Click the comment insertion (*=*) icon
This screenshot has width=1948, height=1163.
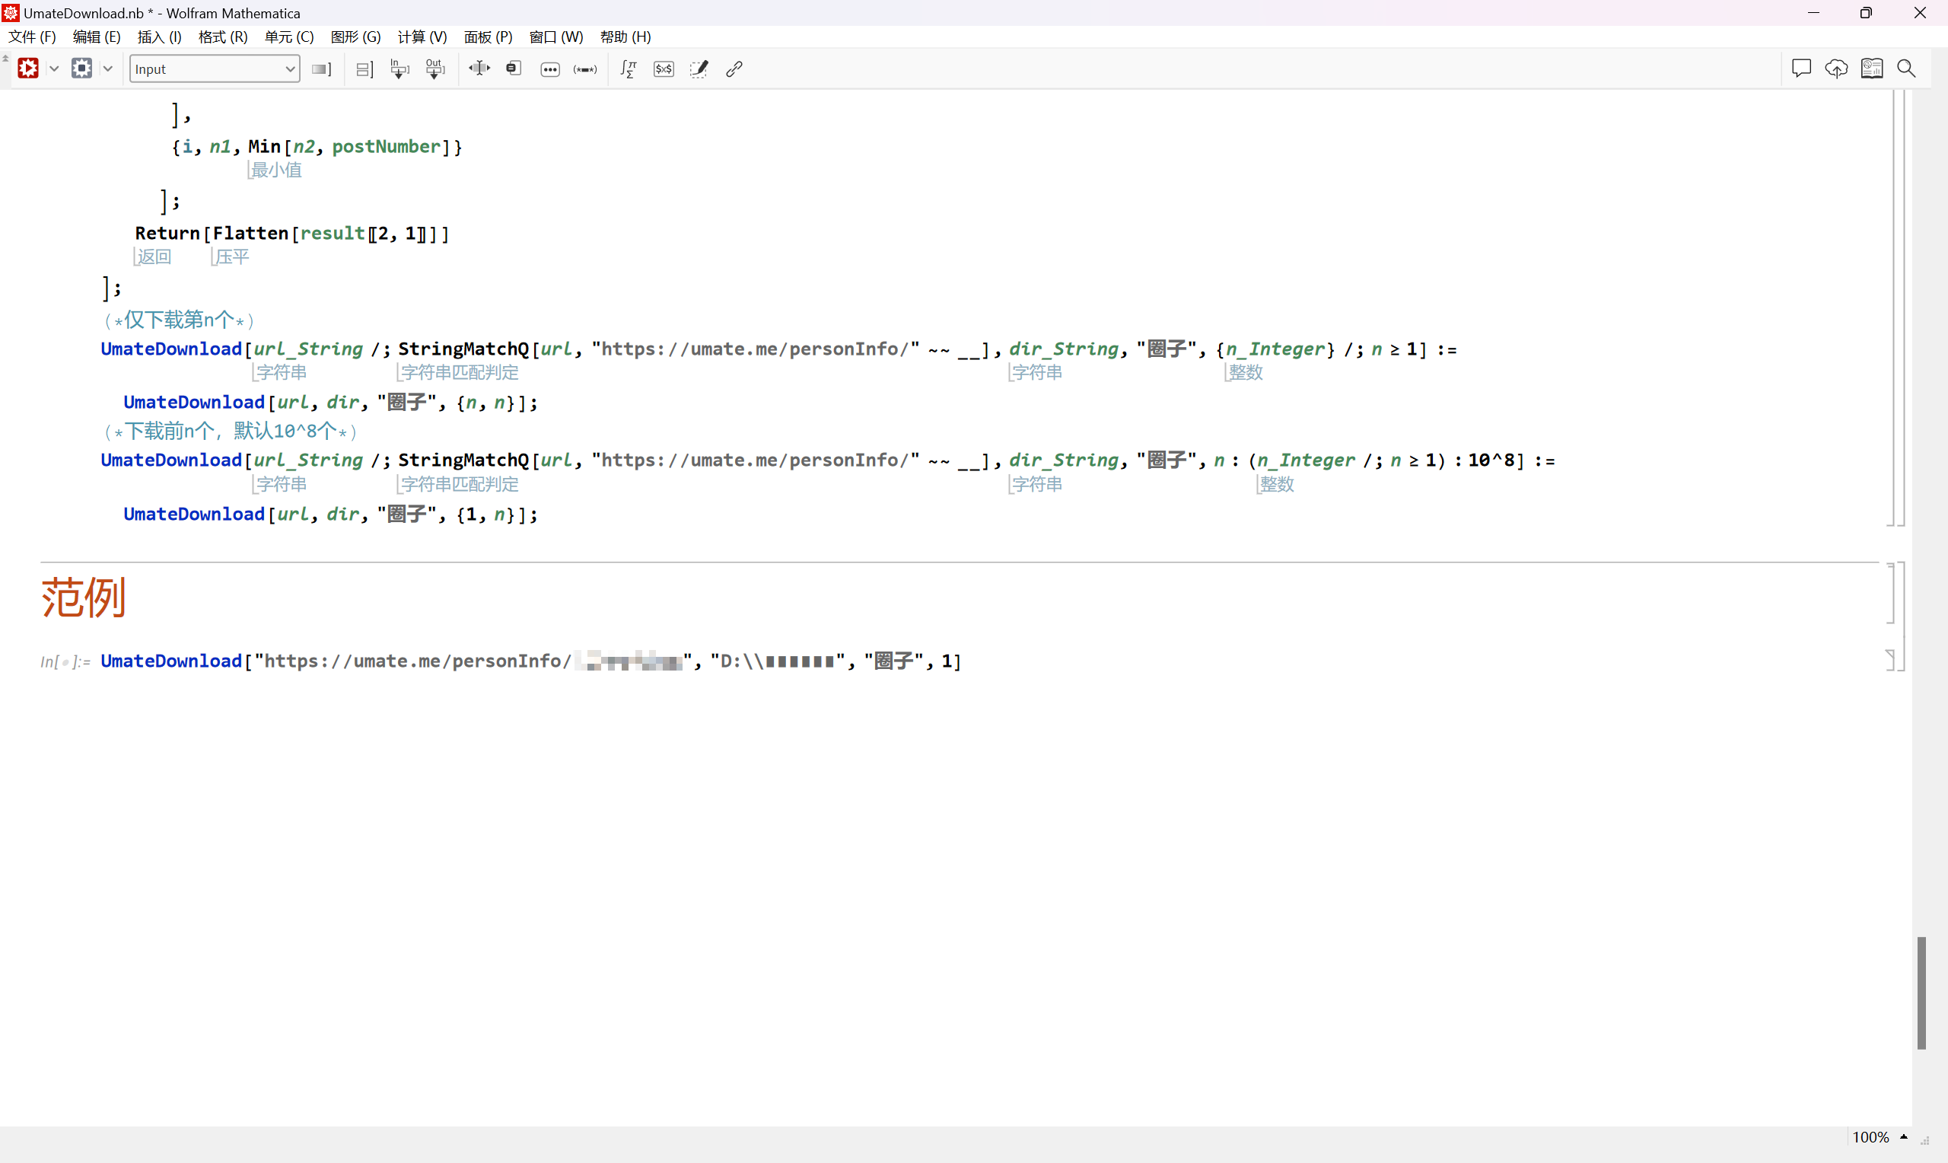pyautogui.click(x=584, y=69)
